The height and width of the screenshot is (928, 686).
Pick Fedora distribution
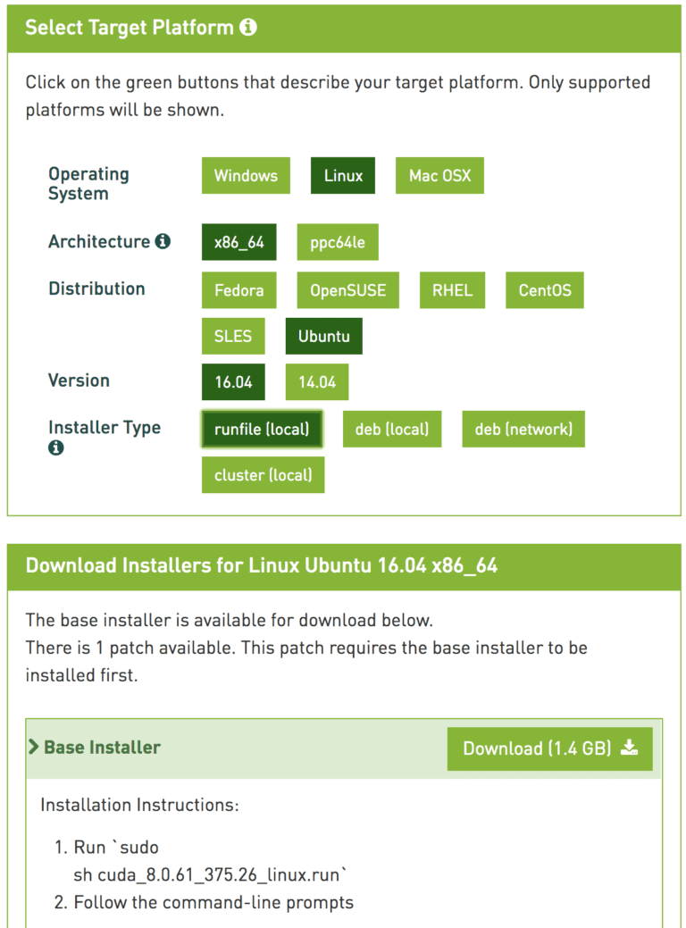(239, 290)
